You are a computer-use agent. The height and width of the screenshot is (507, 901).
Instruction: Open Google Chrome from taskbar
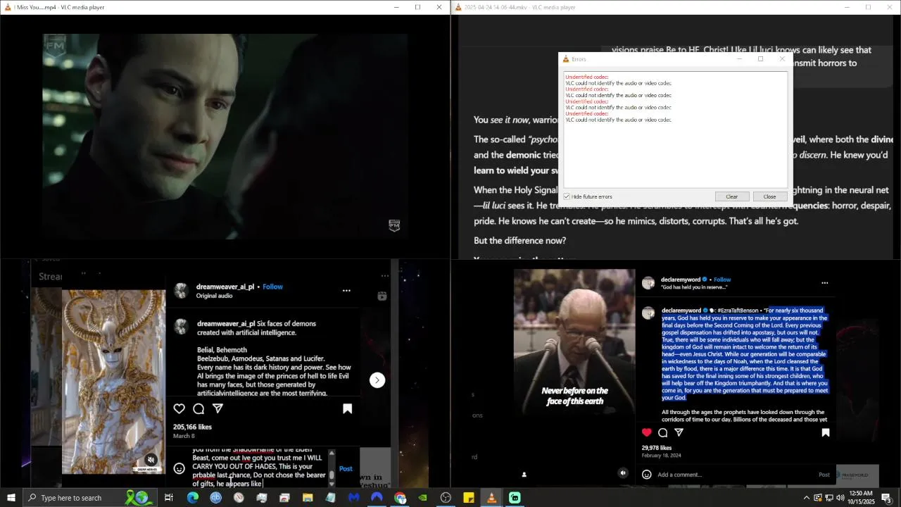pyautogui.click(x=400, y=498)
